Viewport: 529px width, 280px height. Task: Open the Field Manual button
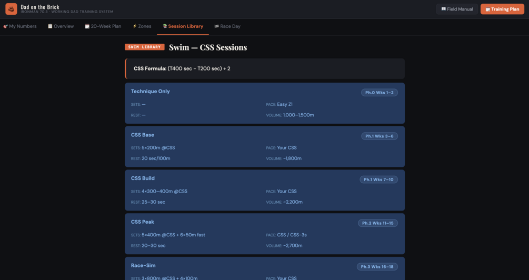(x=457, y=9)
